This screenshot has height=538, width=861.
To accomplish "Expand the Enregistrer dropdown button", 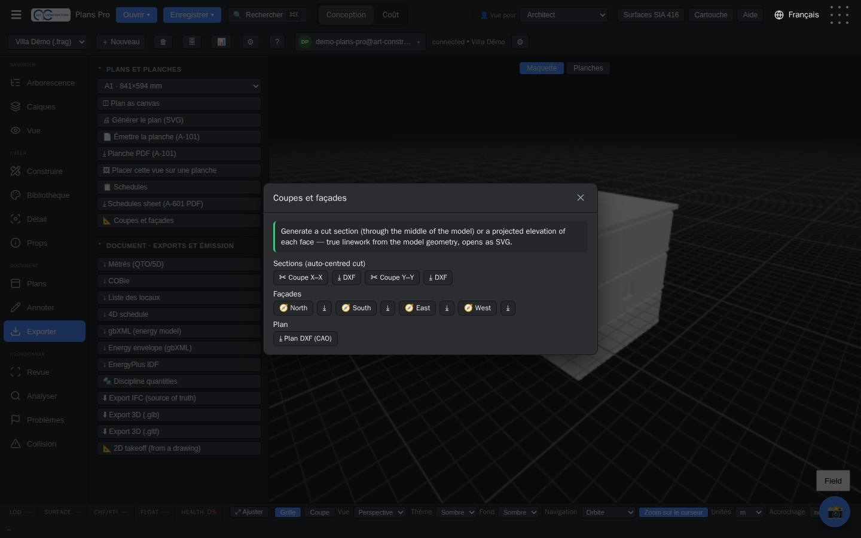I will point(192,15).
